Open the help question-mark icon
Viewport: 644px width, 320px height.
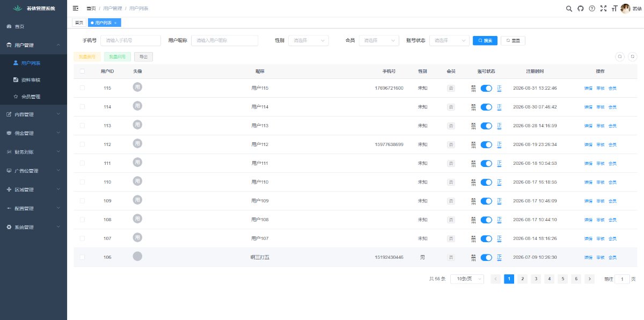click(592, 8)
